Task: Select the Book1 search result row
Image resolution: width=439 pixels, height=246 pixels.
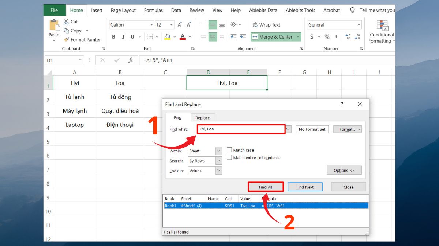Action: pyautogui.click(x=266, y=206)
